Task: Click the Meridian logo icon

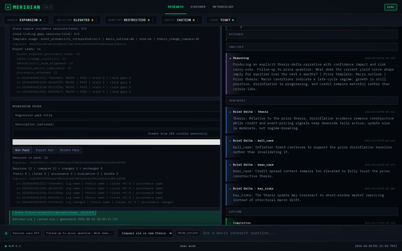Action: [8, 7]
